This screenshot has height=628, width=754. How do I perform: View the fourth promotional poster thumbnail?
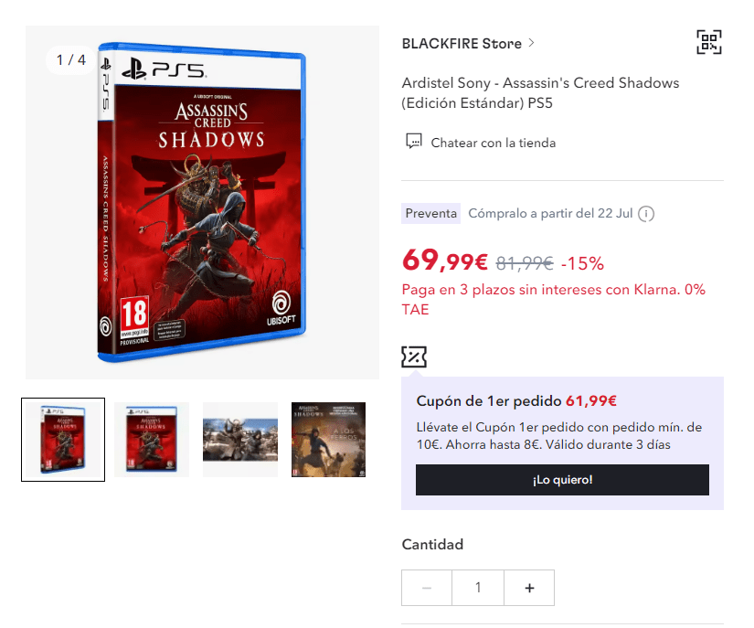[x=328, y=440]
